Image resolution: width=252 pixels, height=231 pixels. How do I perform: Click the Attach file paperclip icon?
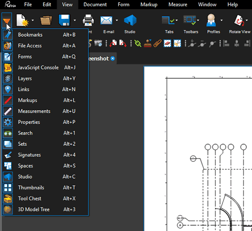click(x=157, y=43)
